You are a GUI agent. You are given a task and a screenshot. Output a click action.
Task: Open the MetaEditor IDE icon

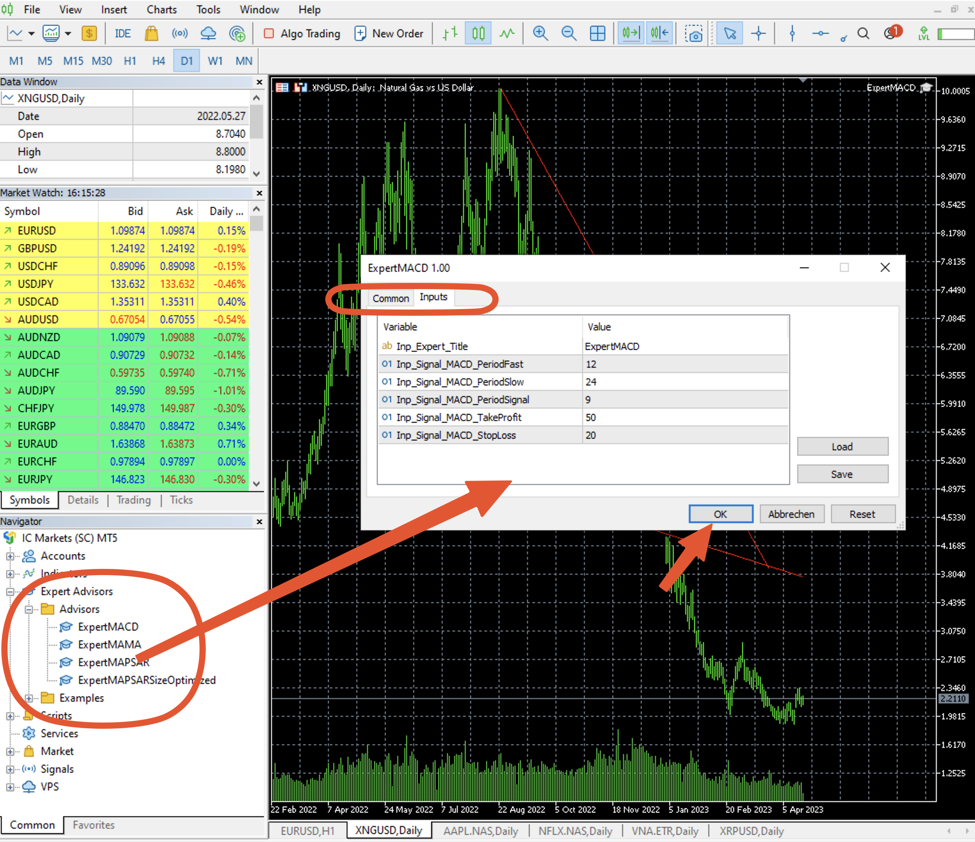click(122, 33)
